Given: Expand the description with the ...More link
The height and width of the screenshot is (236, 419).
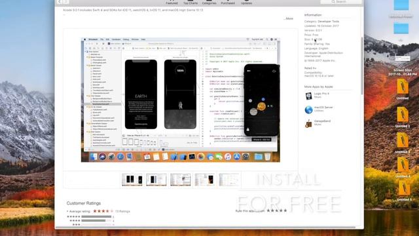Looking at the screenshot, I should tap(289, 18).
